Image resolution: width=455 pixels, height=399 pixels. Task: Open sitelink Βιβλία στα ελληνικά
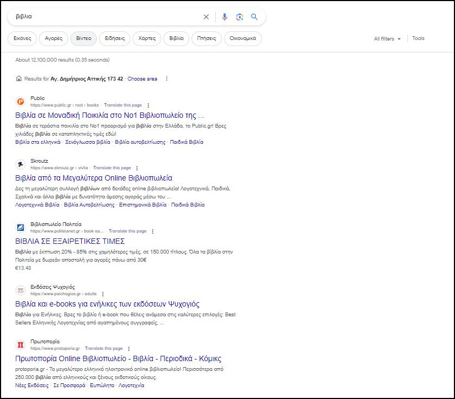[x=38, y=142]
